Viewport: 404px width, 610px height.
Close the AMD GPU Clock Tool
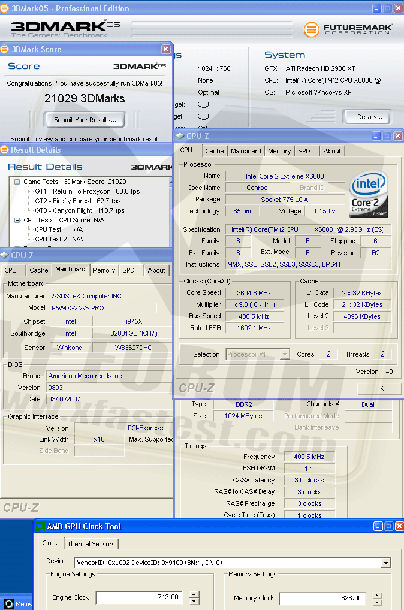[399, 526]
